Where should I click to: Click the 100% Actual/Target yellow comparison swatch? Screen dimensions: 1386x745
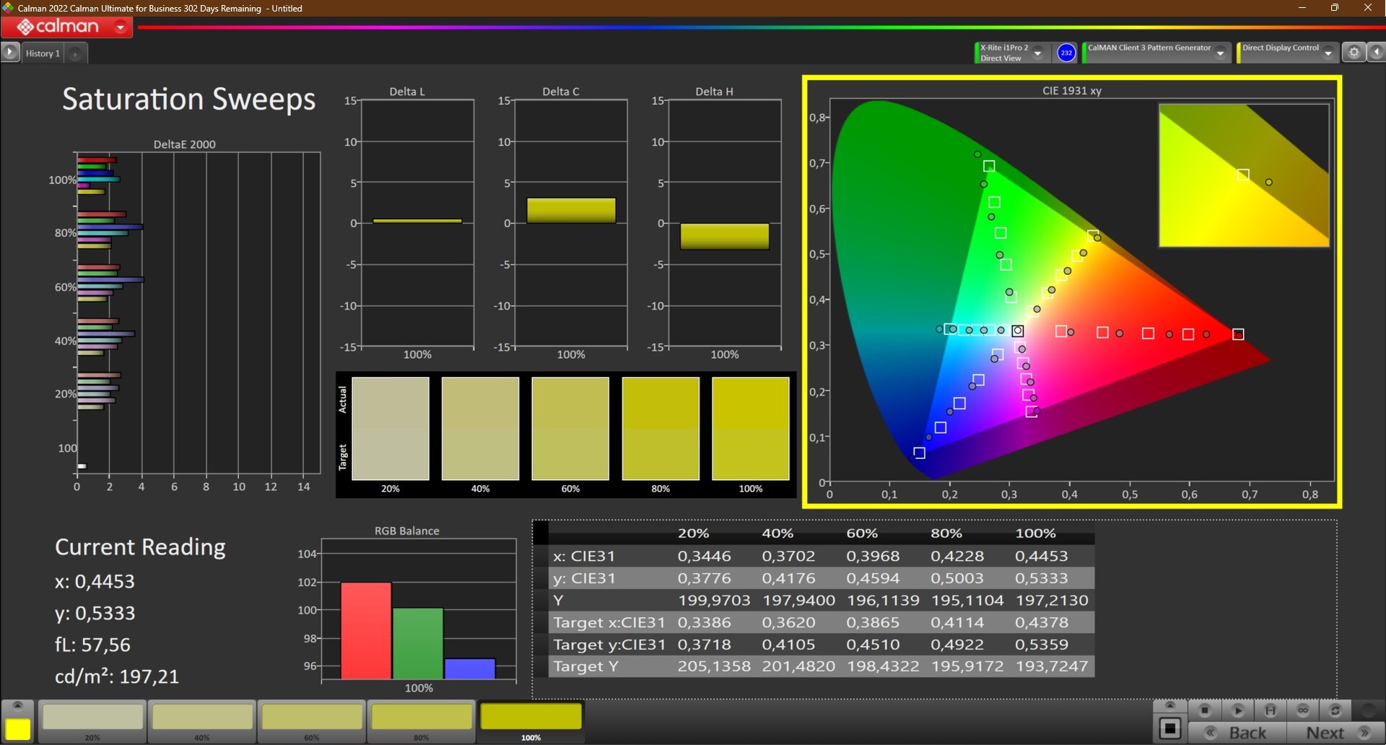click(751, 428)
